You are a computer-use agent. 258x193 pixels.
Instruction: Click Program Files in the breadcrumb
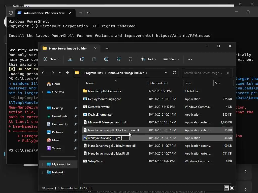point(93,73)
